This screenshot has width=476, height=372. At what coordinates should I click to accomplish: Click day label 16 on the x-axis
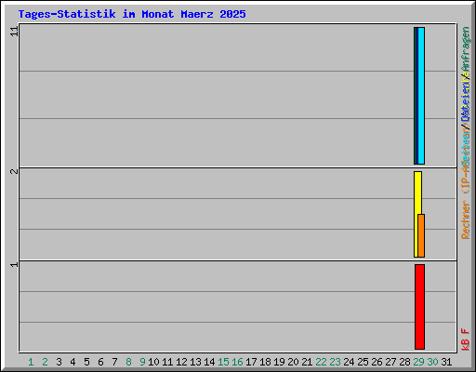pyautogui.click(x=237, y=362)
